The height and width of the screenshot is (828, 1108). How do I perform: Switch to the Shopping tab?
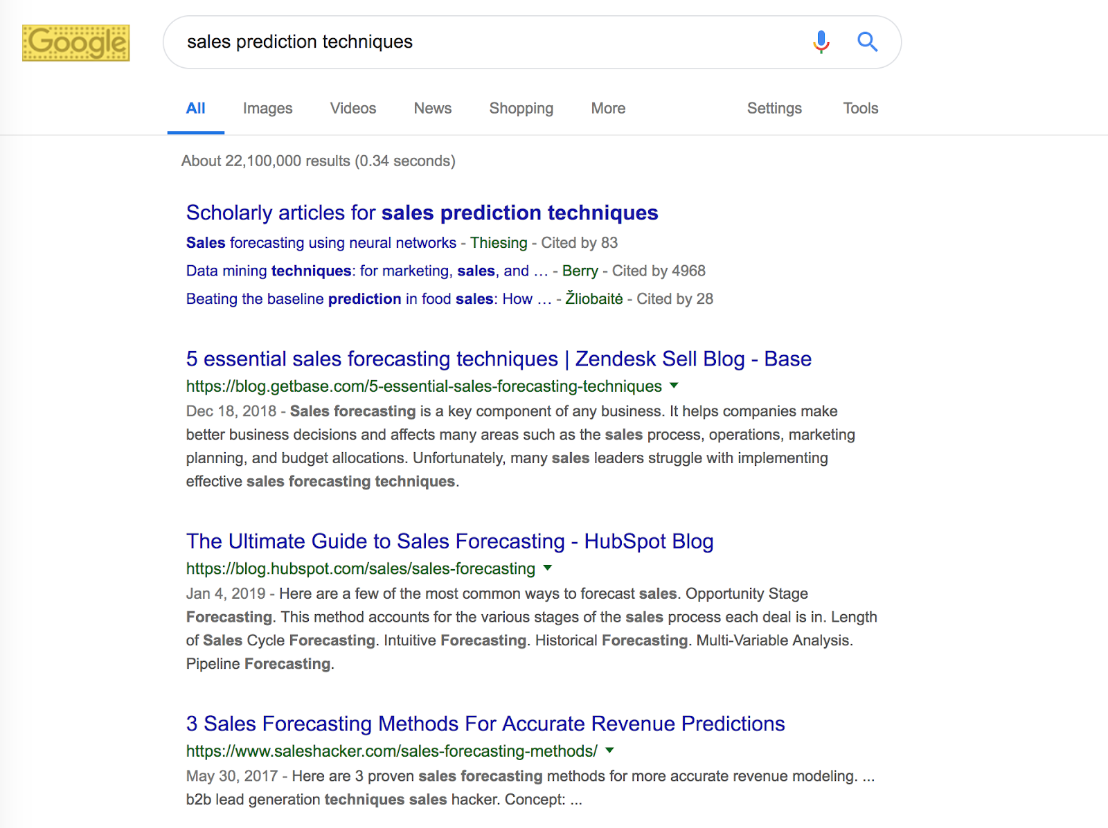coord(521,109)
